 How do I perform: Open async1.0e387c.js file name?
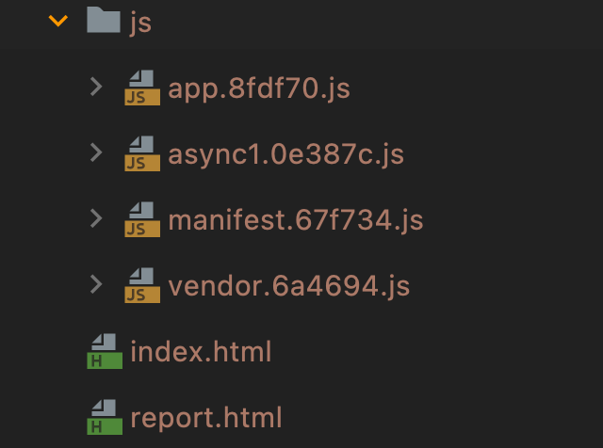[285, 154]
